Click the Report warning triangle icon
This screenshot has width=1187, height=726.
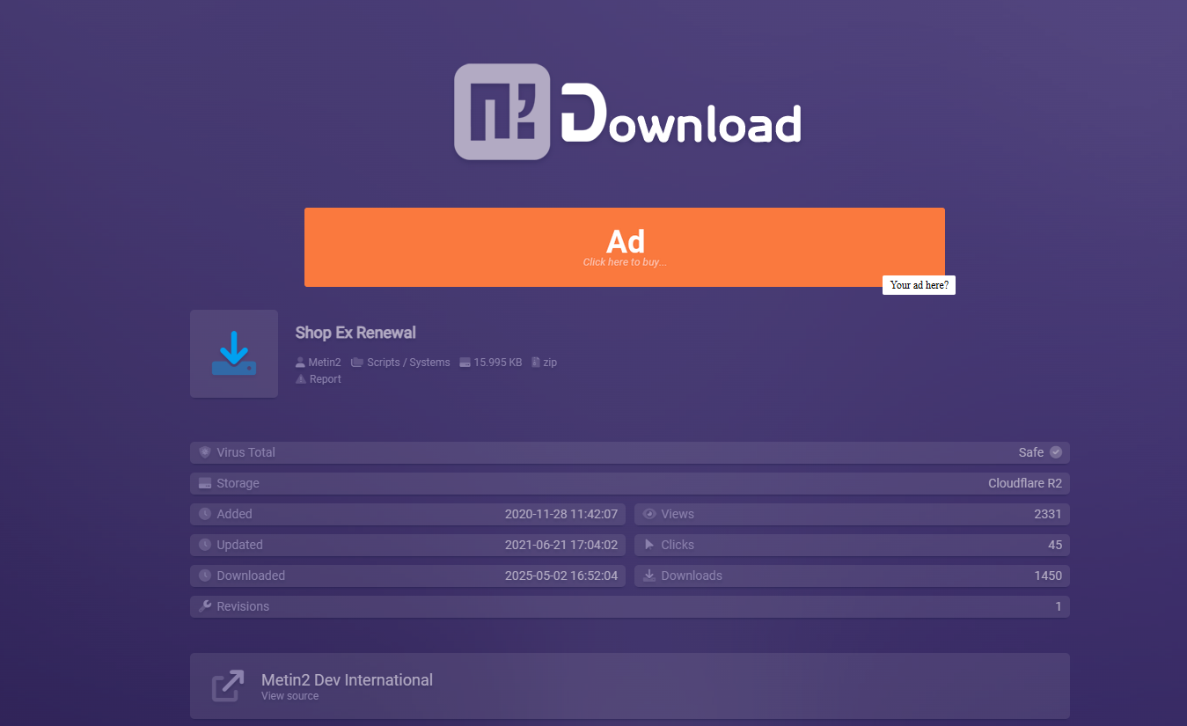coord(301,379)
